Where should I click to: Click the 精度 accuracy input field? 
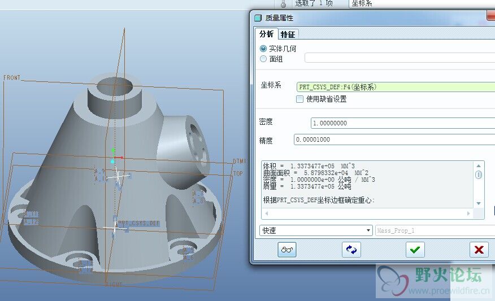[x=394, y=139]
